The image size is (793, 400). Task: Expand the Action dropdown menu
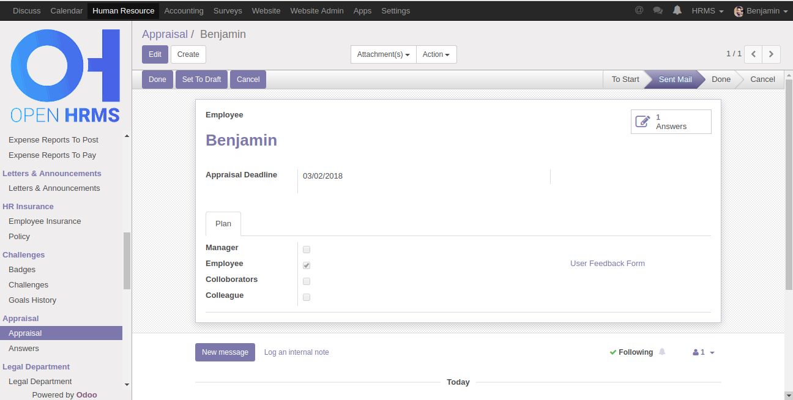[436, 54]
